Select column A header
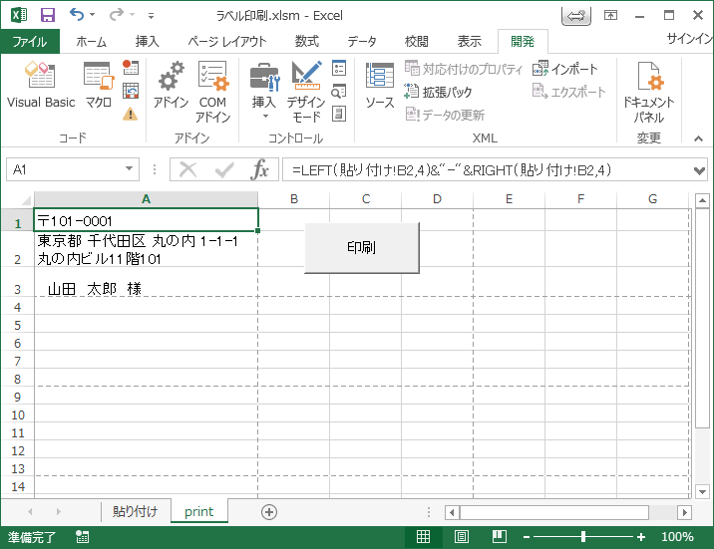Screen dimensions: 714x549 point(146,198)
